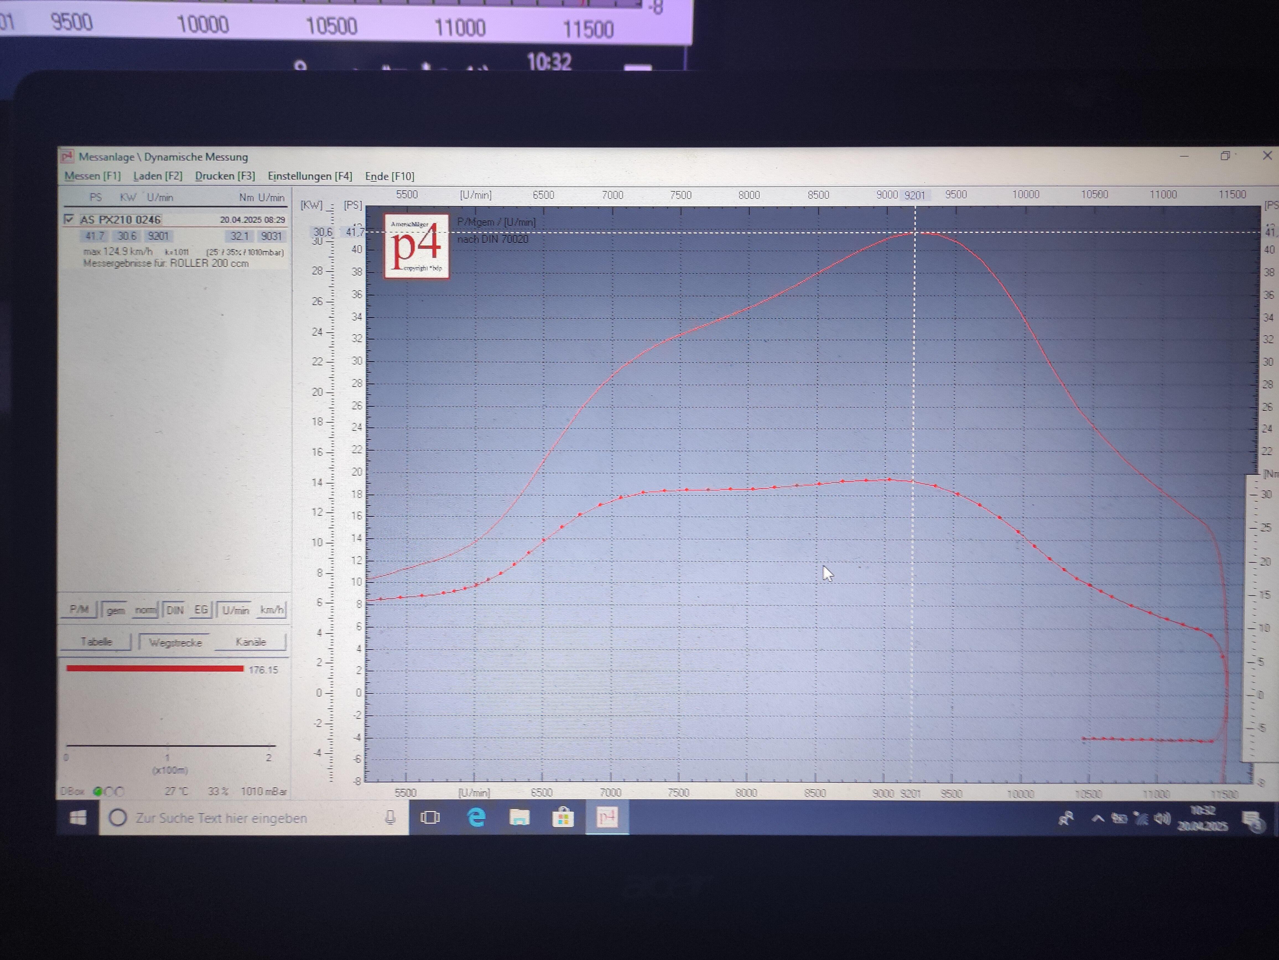
Task: Click the 32.1 Nm torque value
Action: coord(239,236)
